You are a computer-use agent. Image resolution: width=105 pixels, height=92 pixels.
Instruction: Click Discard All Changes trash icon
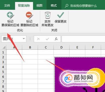point(48,15)
